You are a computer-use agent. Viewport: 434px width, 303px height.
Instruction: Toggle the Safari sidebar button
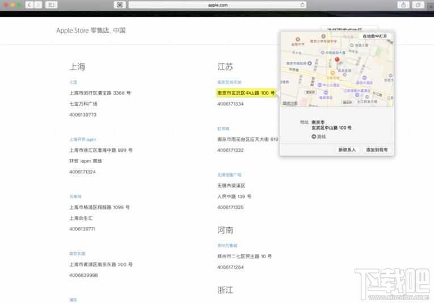[x=52, y=5]
